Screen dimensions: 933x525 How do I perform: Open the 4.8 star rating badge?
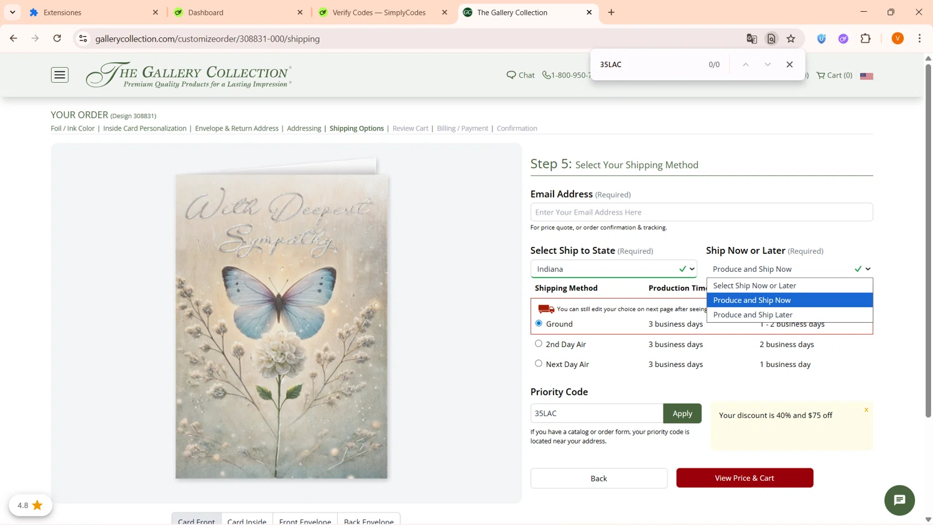point(30,505)
